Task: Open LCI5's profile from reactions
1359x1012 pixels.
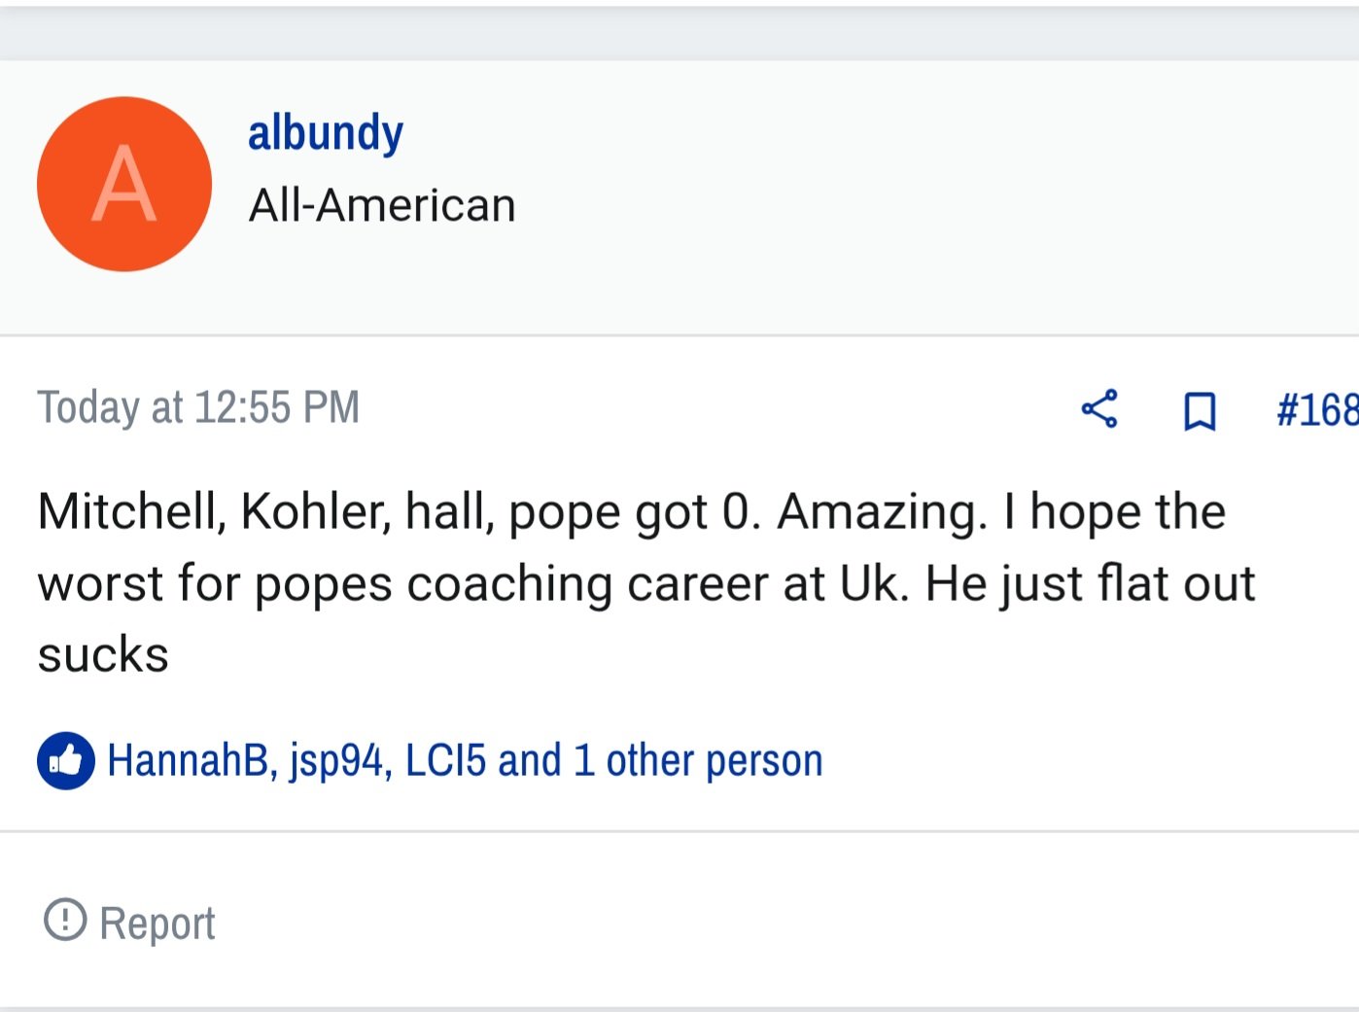Action: pos(445,760)
